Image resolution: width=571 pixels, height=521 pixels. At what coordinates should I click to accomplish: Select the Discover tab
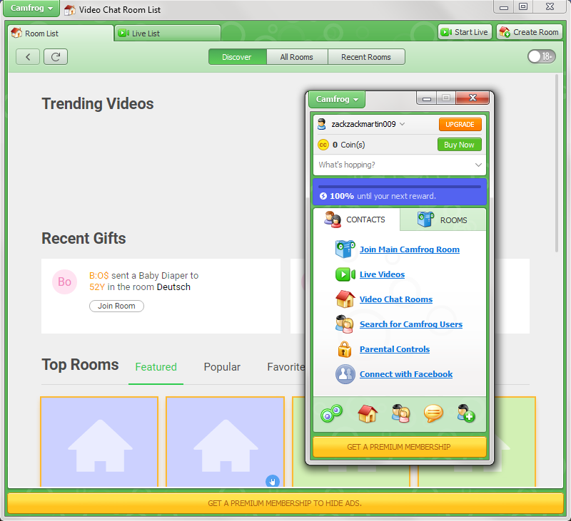click(x=238, y=57)
